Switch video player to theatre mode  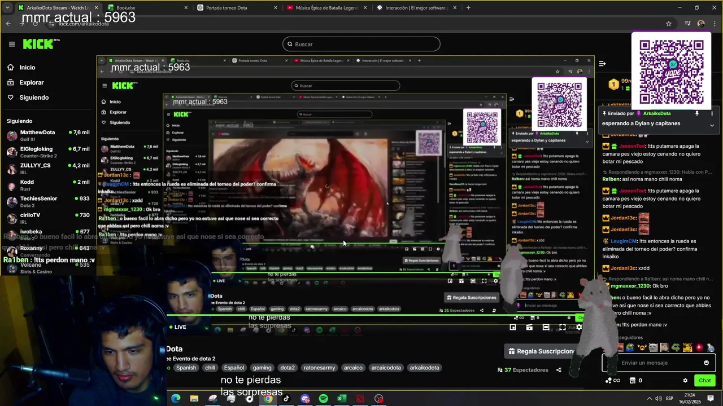(x=546, y=327)
